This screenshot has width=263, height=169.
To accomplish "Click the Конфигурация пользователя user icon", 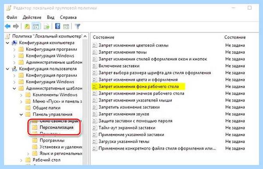I will [x=14, y=69].
